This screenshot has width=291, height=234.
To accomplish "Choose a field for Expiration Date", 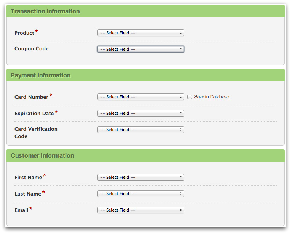I will pos(141,114).
